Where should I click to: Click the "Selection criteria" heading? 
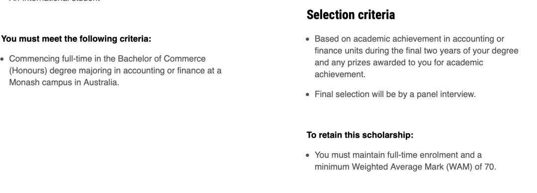pos(351,15)
